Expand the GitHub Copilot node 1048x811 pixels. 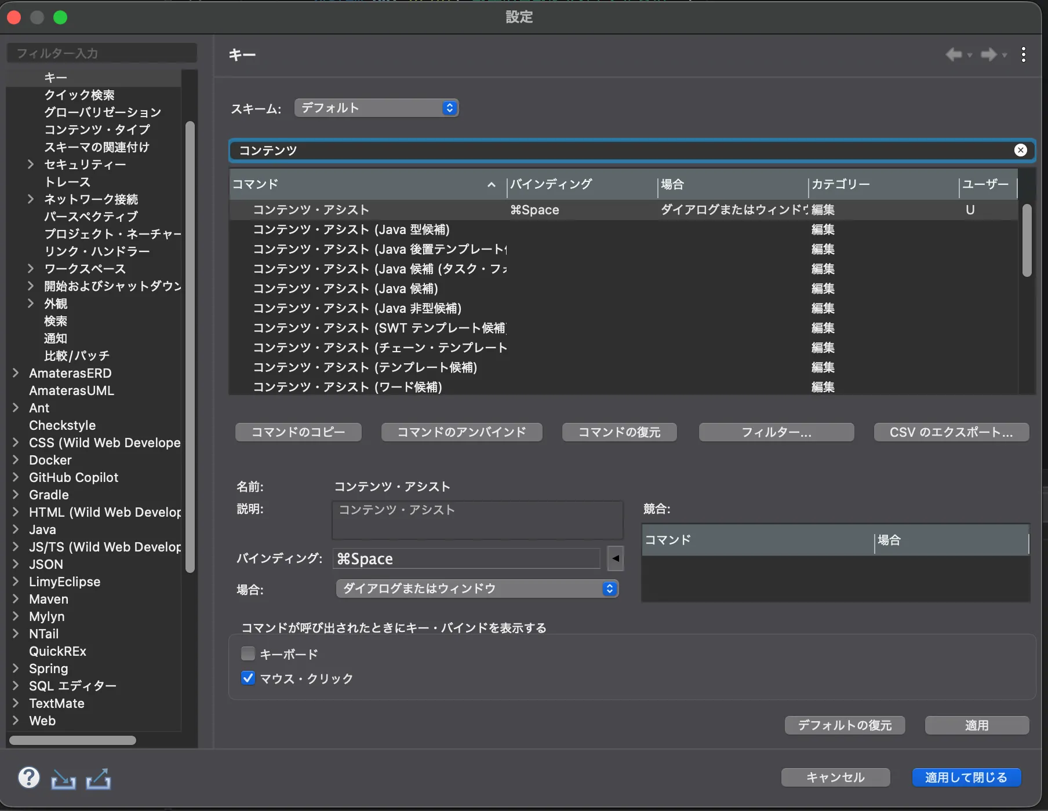[x=16, y=477]
